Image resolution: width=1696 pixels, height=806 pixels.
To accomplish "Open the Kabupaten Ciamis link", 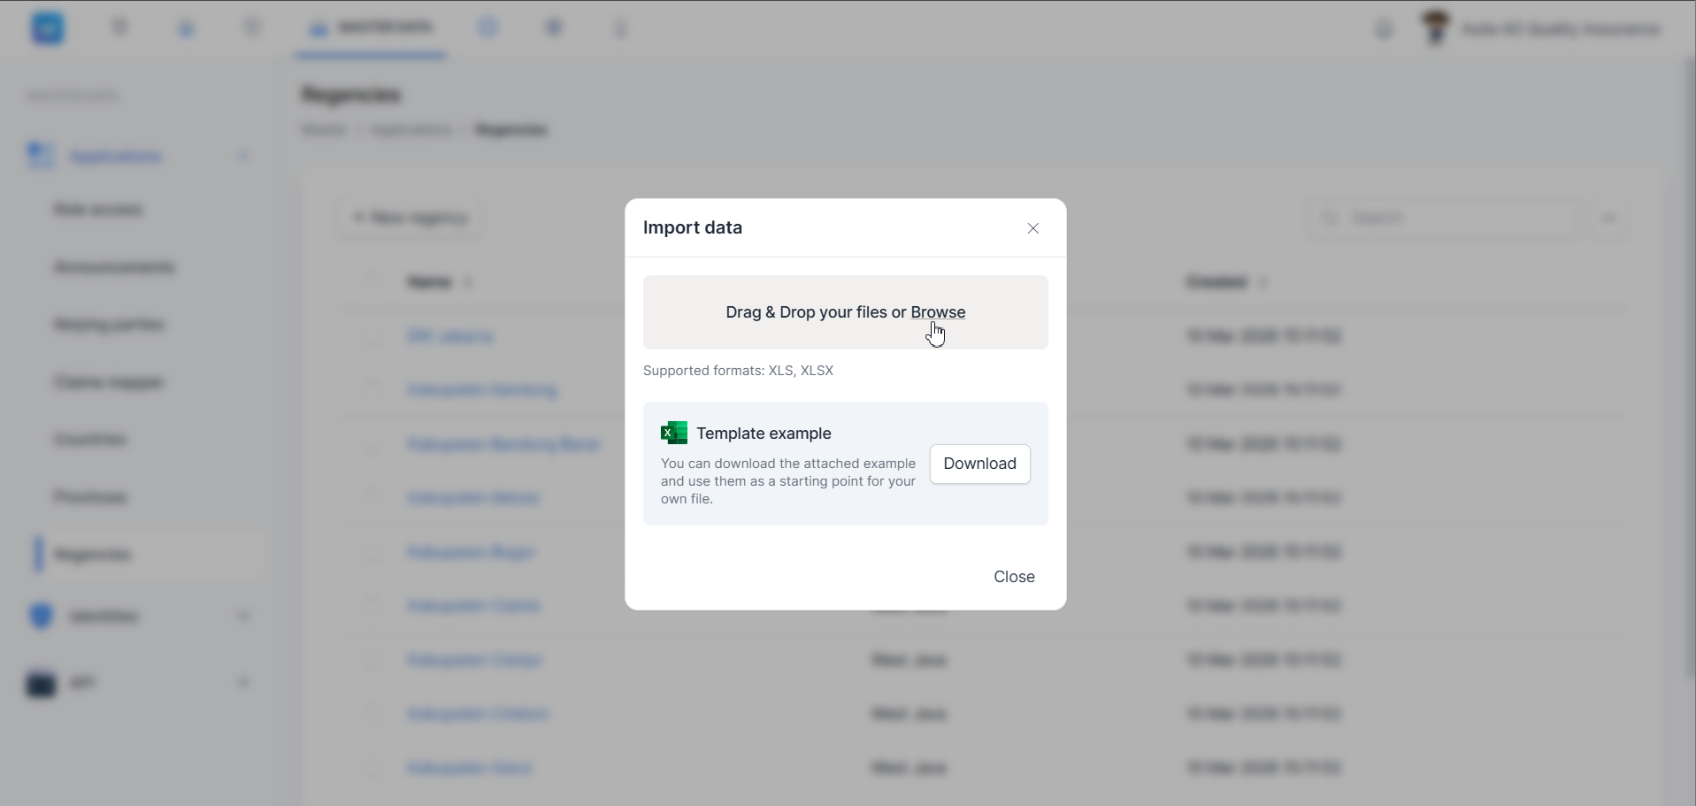I will point(473,606).
